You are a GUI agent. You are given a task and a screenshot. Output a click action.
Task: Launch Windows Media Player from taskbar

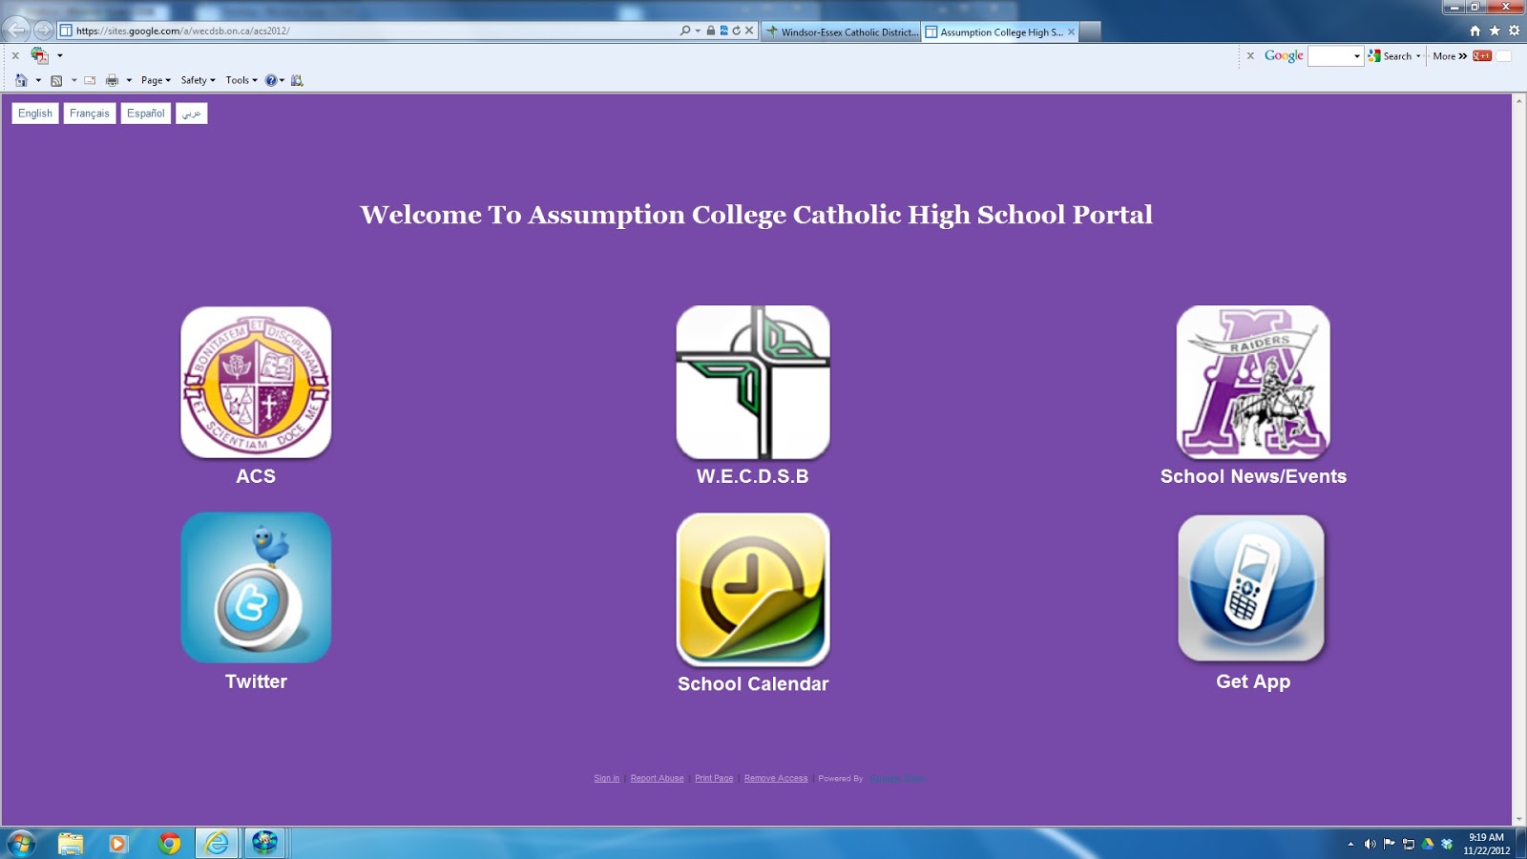click(x=118, y=843)
